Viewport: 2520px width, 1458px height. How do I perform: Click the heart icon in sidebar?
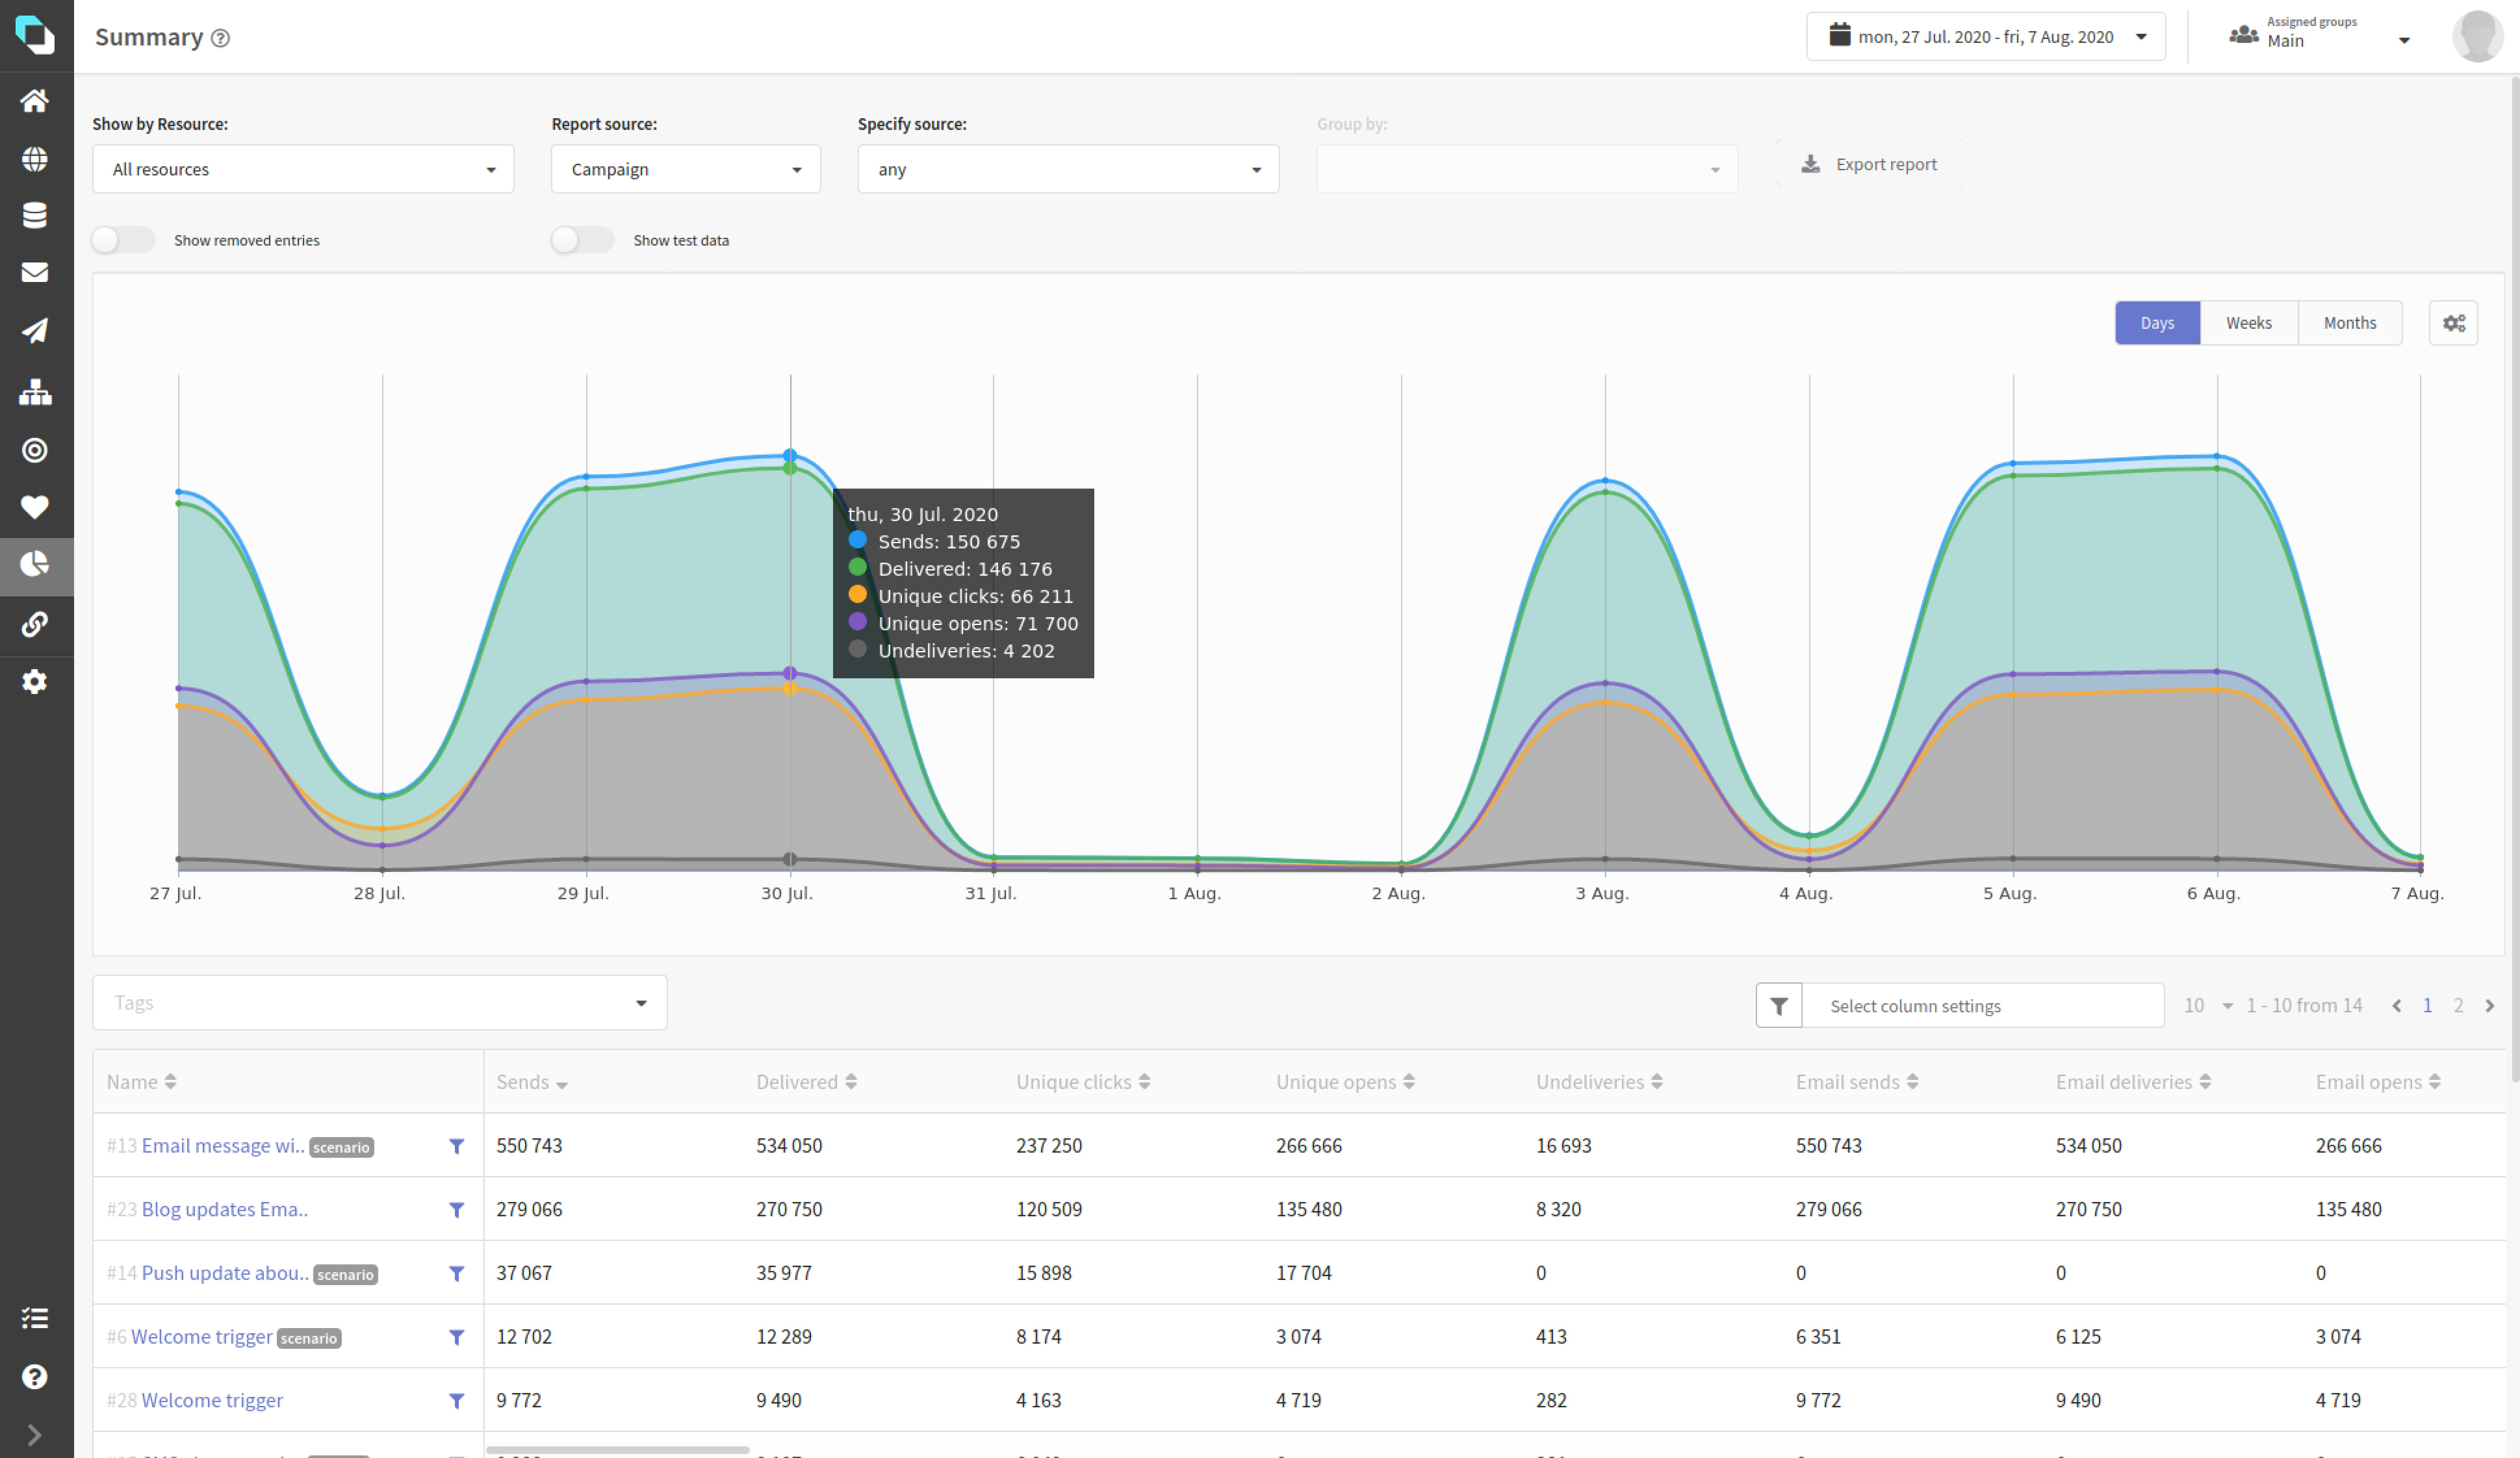pos(35,507)
